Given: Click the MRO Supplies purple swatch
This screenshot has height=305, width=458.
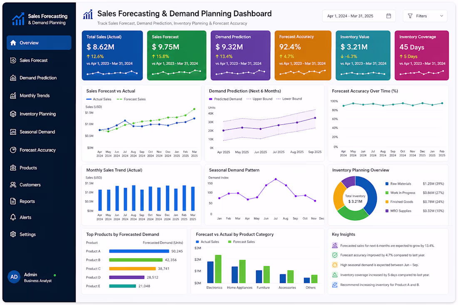Looking at the screenshot, I should pos(387,211).
